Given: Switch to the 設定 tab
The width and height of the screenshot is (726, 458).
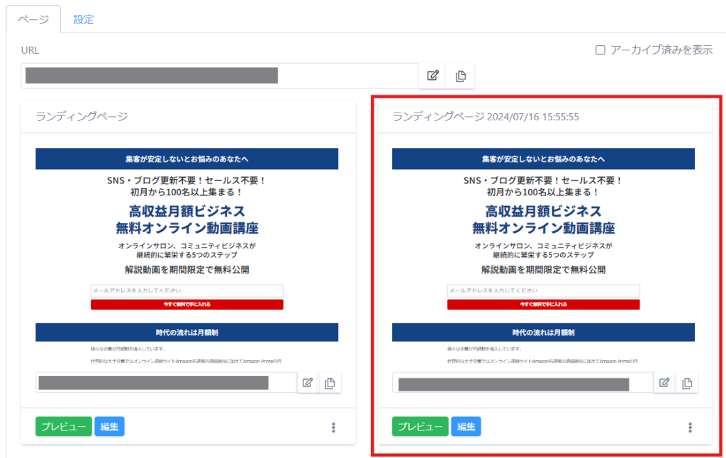Looking at the screenshot, I should (84, 19).
